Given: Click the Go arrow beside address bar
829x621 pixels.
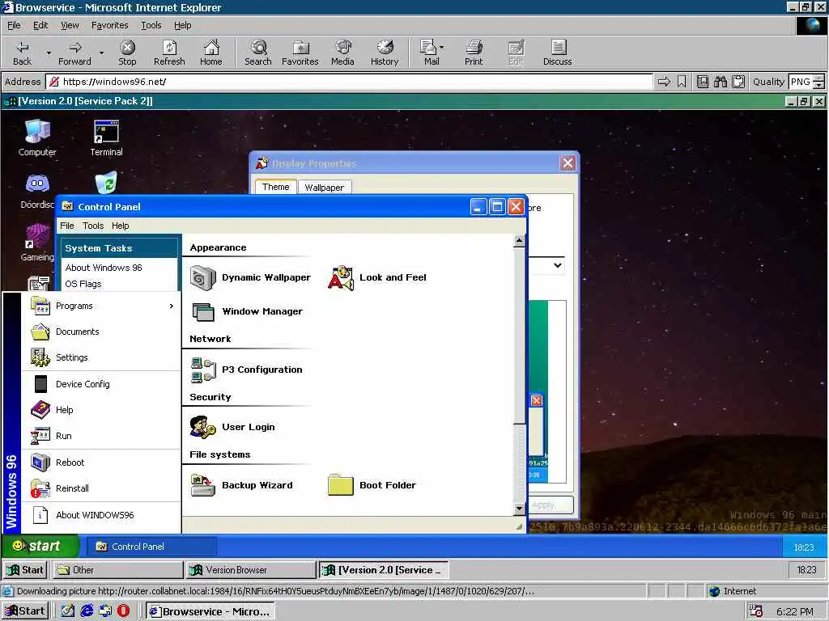Looking at the screenshot, I should pyautogui.click(x=664, y=82).
